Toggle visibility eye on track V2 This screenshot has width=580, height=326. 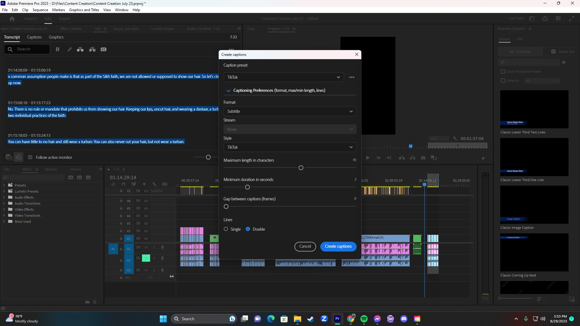pos(146,231)
